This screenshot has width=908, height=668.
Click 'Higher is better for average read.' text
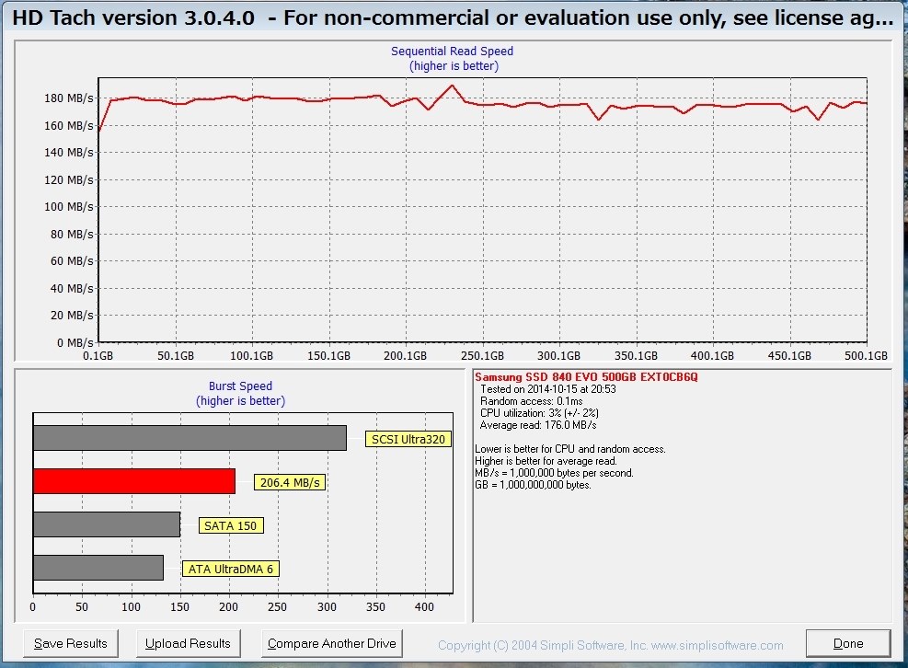tap(546, 461)
